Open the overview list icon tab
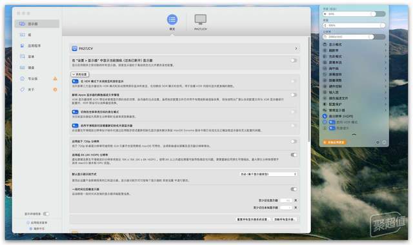The image size is (413, 245). point(172,19)
